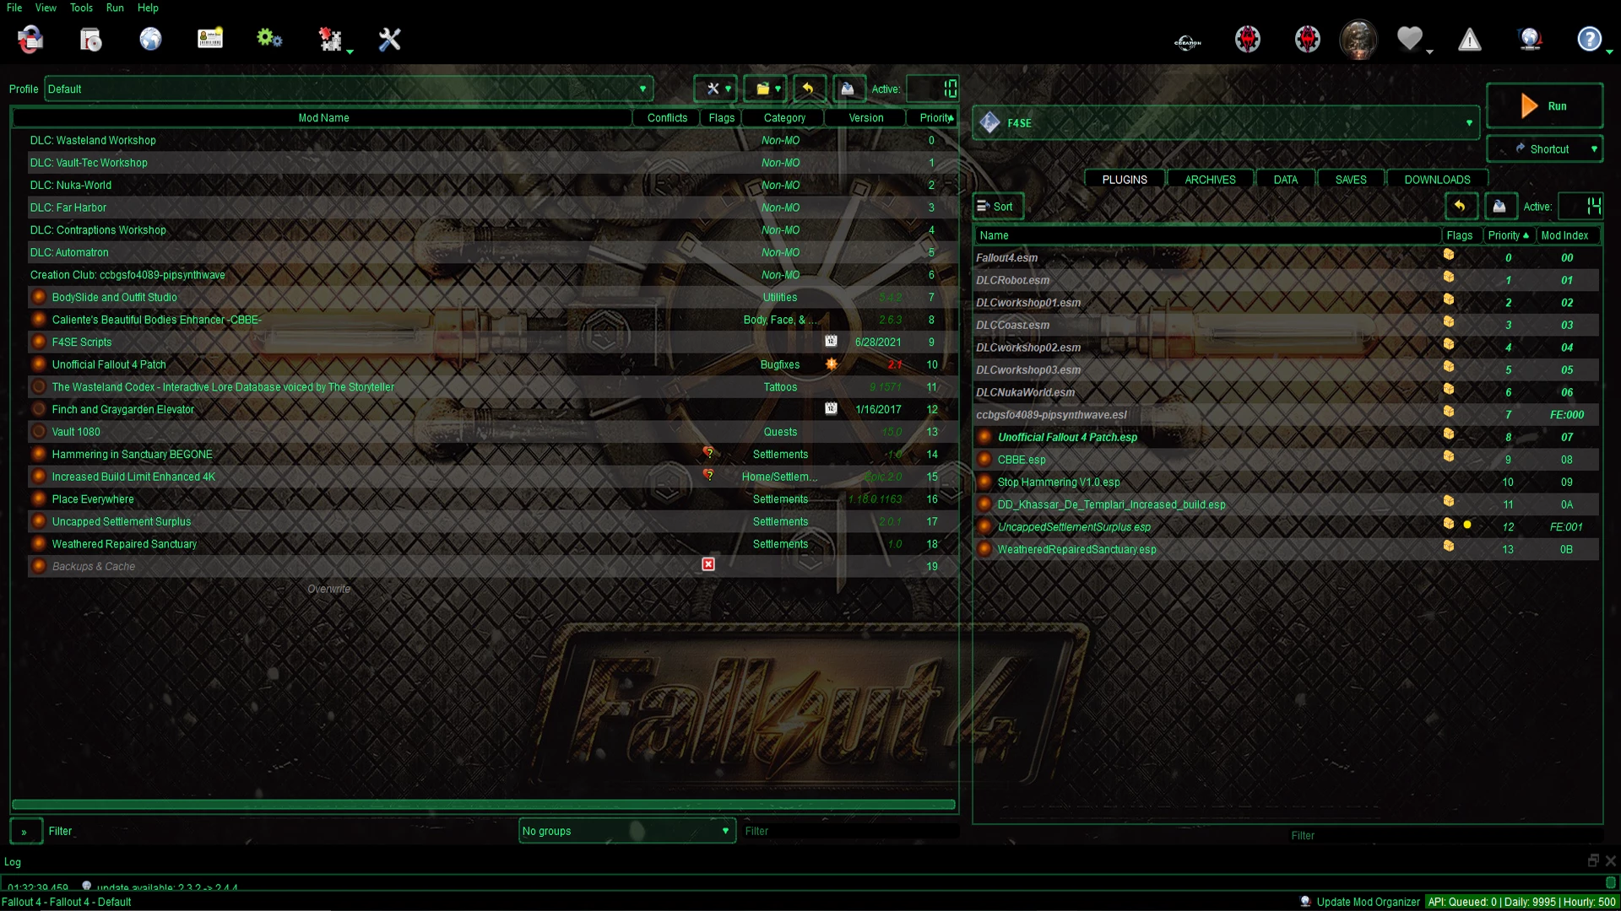The width and height of the screenshot is (1621, 911).
Task: Open the Tools menu
Action: pyautogui.click(x=81, y=8)
